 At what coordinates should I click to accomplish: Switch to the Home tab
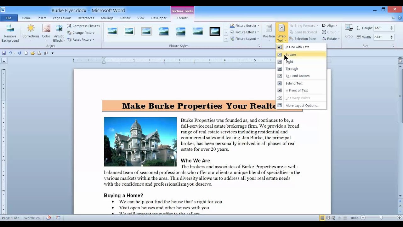pyautogui.click(x=26, y=18)
